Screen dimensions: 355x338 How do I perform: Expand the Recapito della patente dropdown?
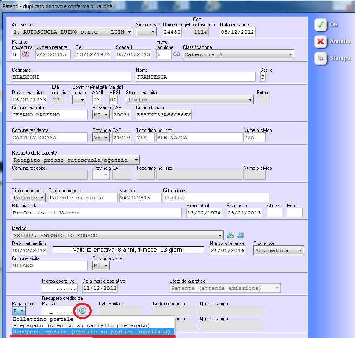[x=136, y=160]
